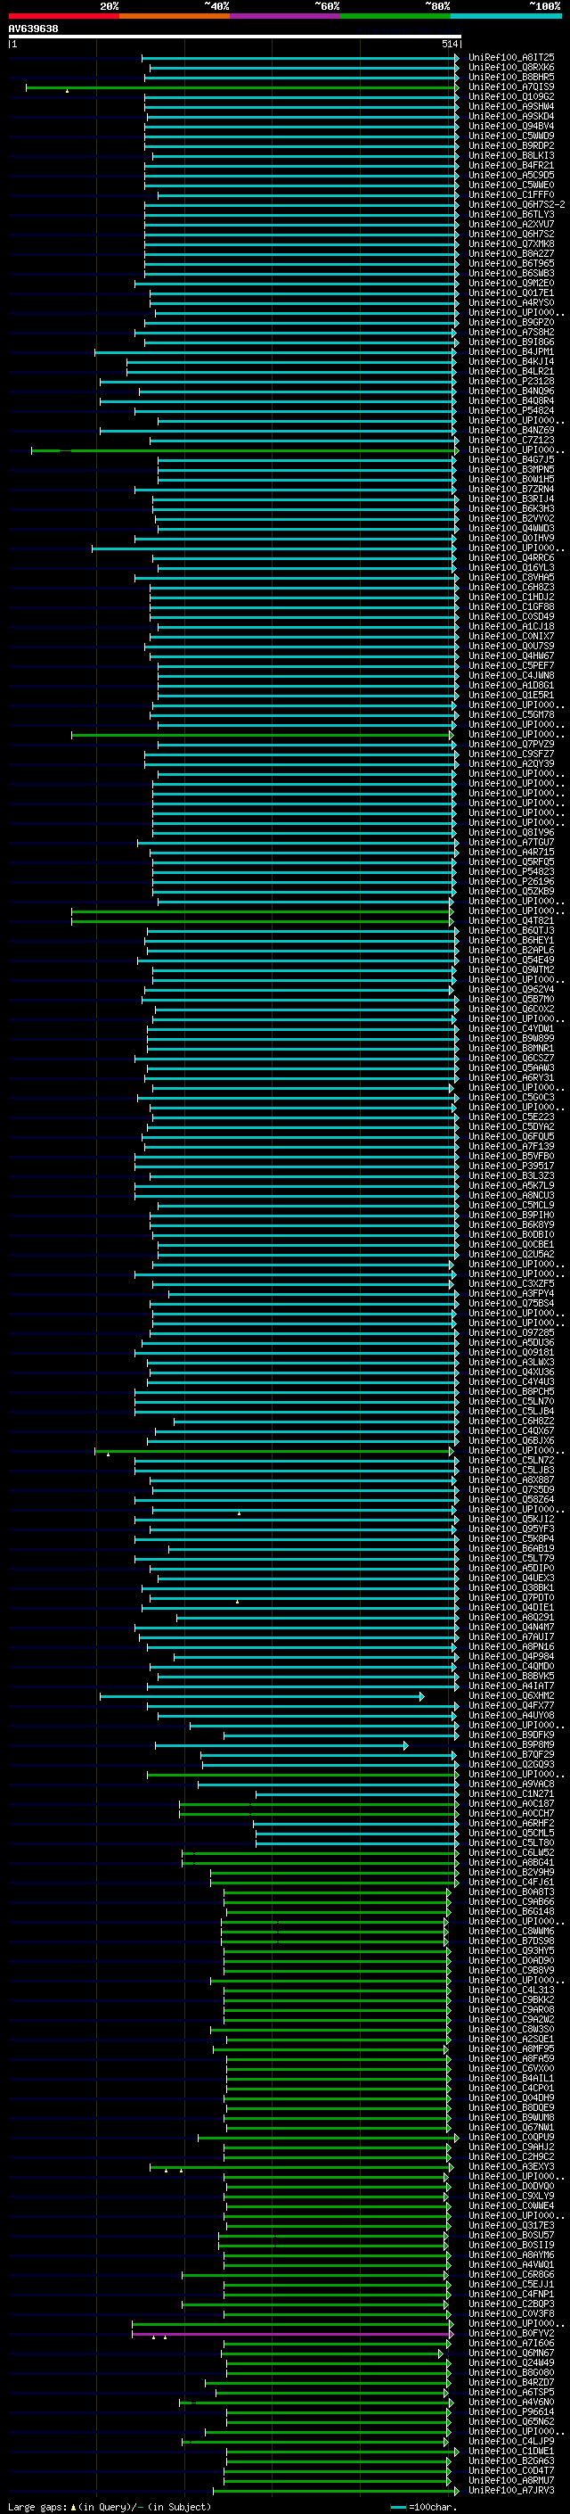Open the UniRef100_Q8RXK6 hit
Image resolution: width=570 pixels, height=2514 pixels.
coord(510,68)
